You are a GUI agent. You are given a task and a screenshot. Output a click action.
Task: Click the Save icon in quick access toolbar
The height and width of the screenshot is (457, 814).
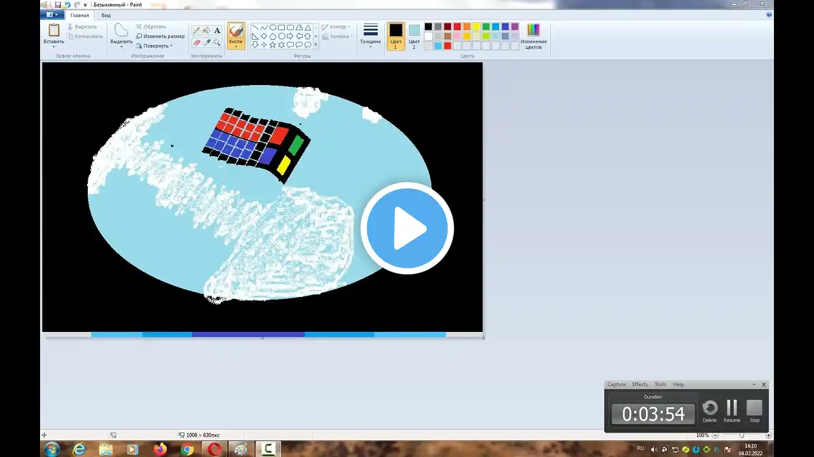click(x=57, y=4)
